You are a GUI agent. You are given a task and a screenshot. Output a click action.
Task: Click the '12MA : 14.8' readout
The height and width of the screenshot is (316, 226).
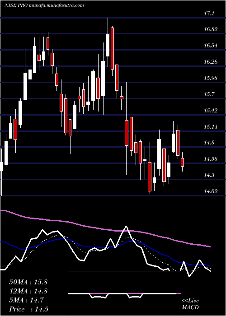click(28, 291)
